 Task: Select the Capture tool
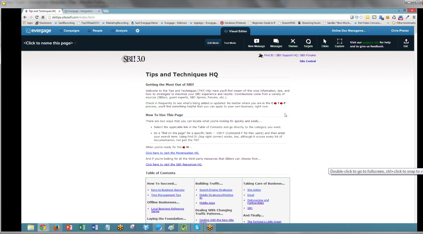click(x=339, y=41)
